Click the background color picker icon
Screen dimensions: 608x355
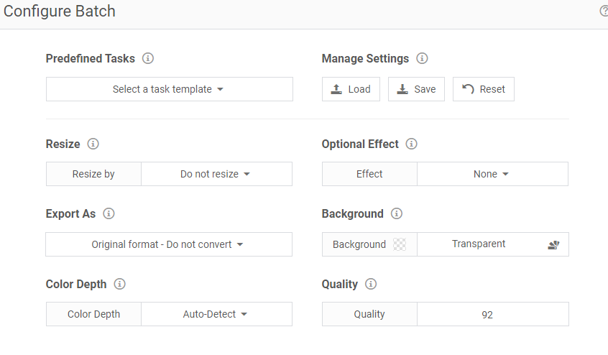pos(553,244)
